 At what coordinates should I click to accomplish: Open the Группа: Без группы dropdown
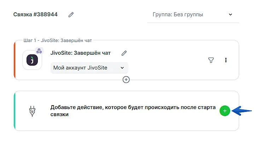coord(193,15)
